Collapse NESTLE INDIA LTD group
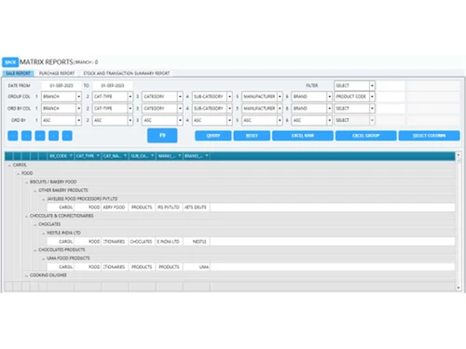 point(44,233)
